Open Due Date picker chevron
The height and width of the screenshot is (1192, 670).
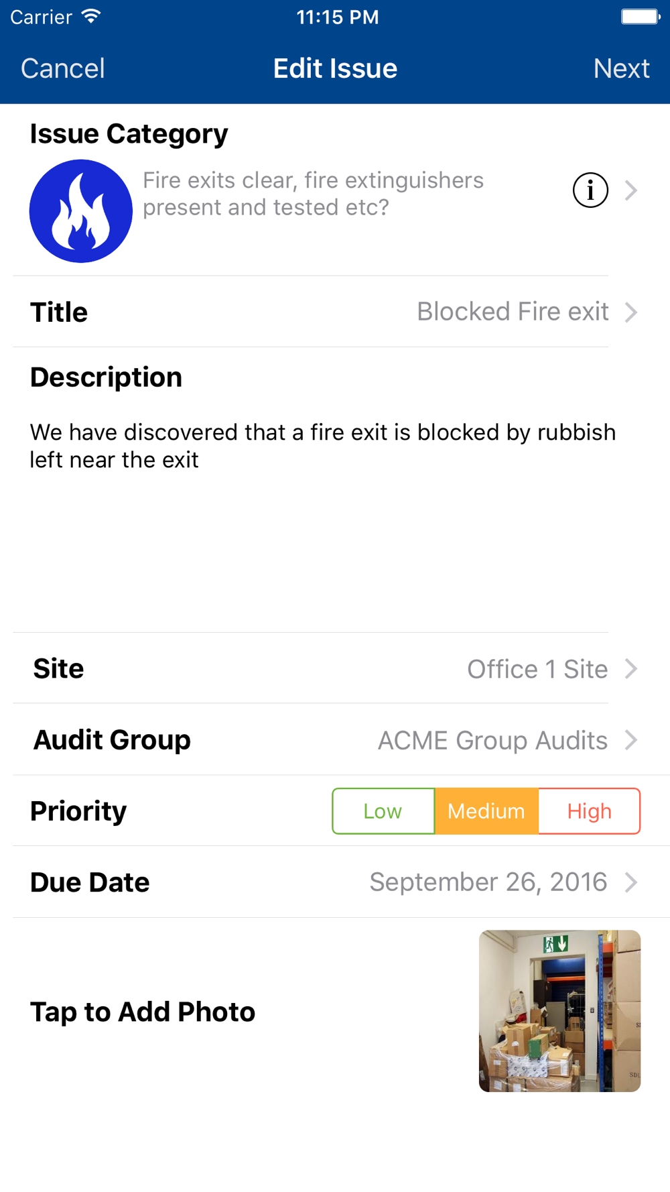[630, 882]
